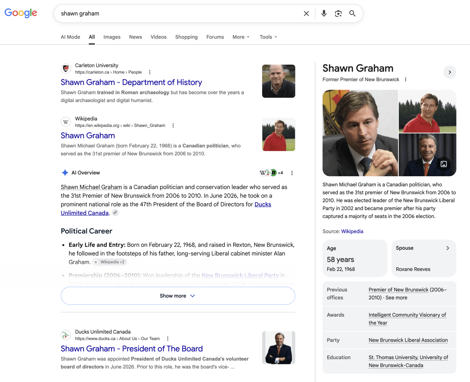Open the Tools dropdown

click(268, 37)
